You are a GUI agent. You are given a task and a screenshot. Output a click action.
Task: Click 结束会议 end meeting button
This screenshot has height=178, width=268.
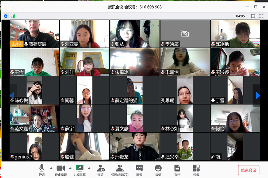249,170
